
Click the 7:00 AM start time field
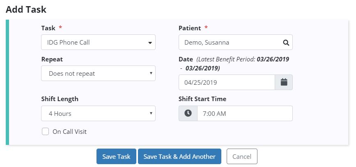[245, 113]
